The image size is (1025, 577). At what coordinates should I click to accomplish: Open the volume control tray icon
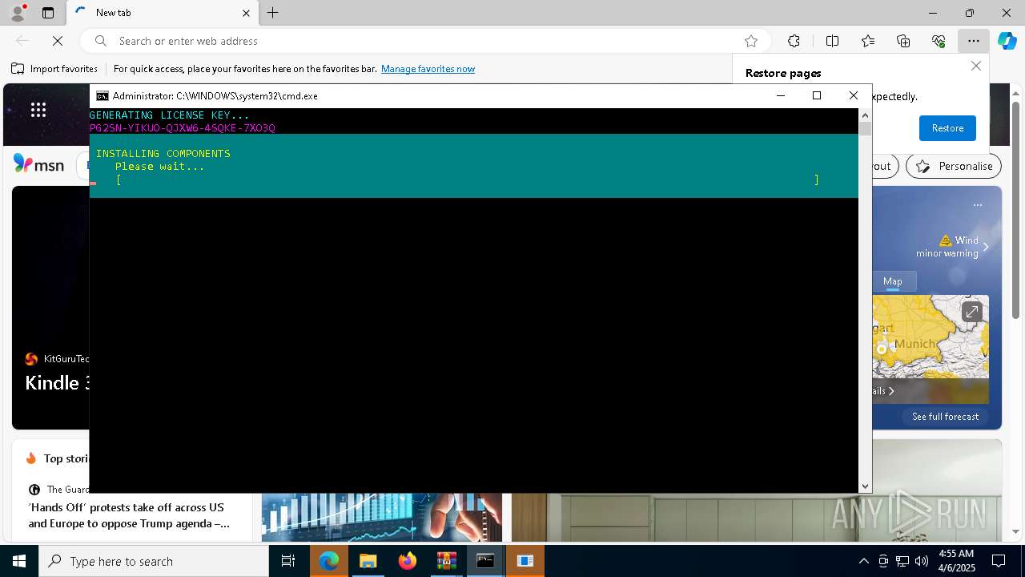(x=921, y=561)
